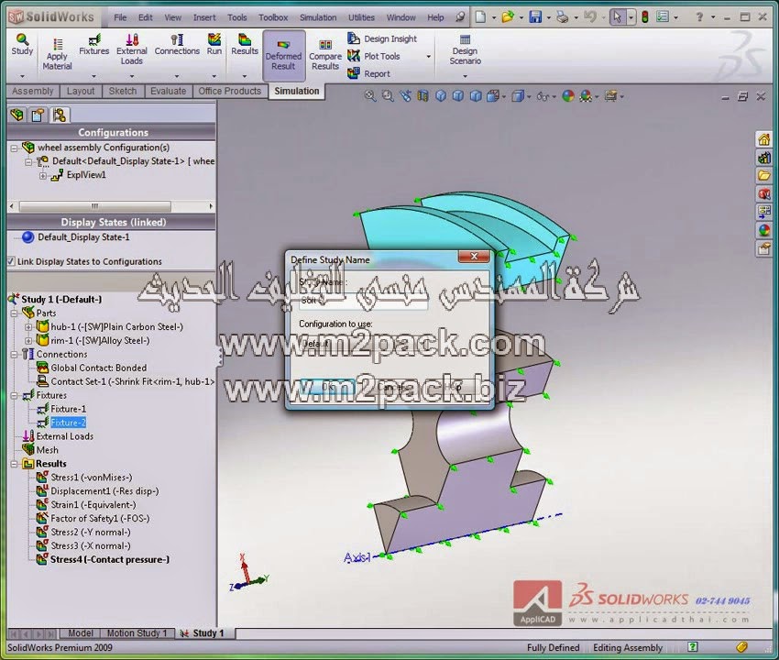779x660 pixels.
Task: Select Factor of Safety1 (-FOS-) result
Action: coord(100,518)
